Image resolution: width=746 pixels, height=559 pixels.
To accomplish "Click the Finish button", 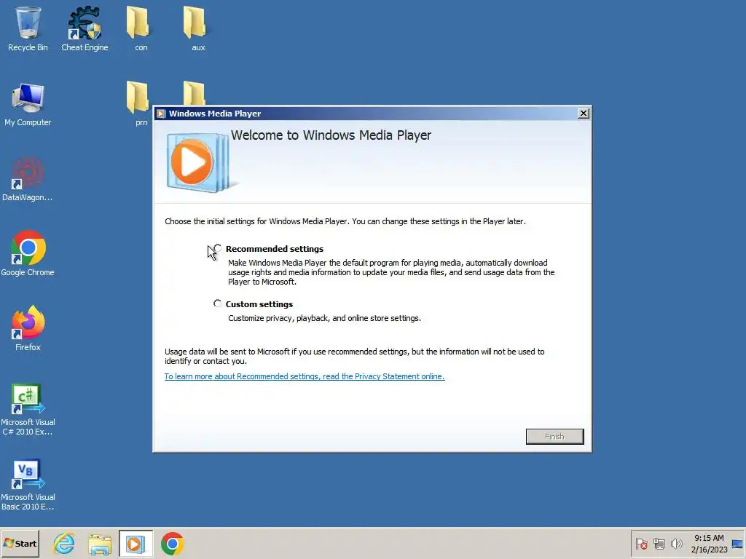I will pos(554,437).
